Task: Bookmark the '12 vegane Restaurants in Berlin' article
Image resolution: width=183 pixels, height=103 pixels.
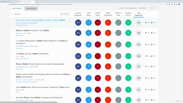Action: coord(146,45)
